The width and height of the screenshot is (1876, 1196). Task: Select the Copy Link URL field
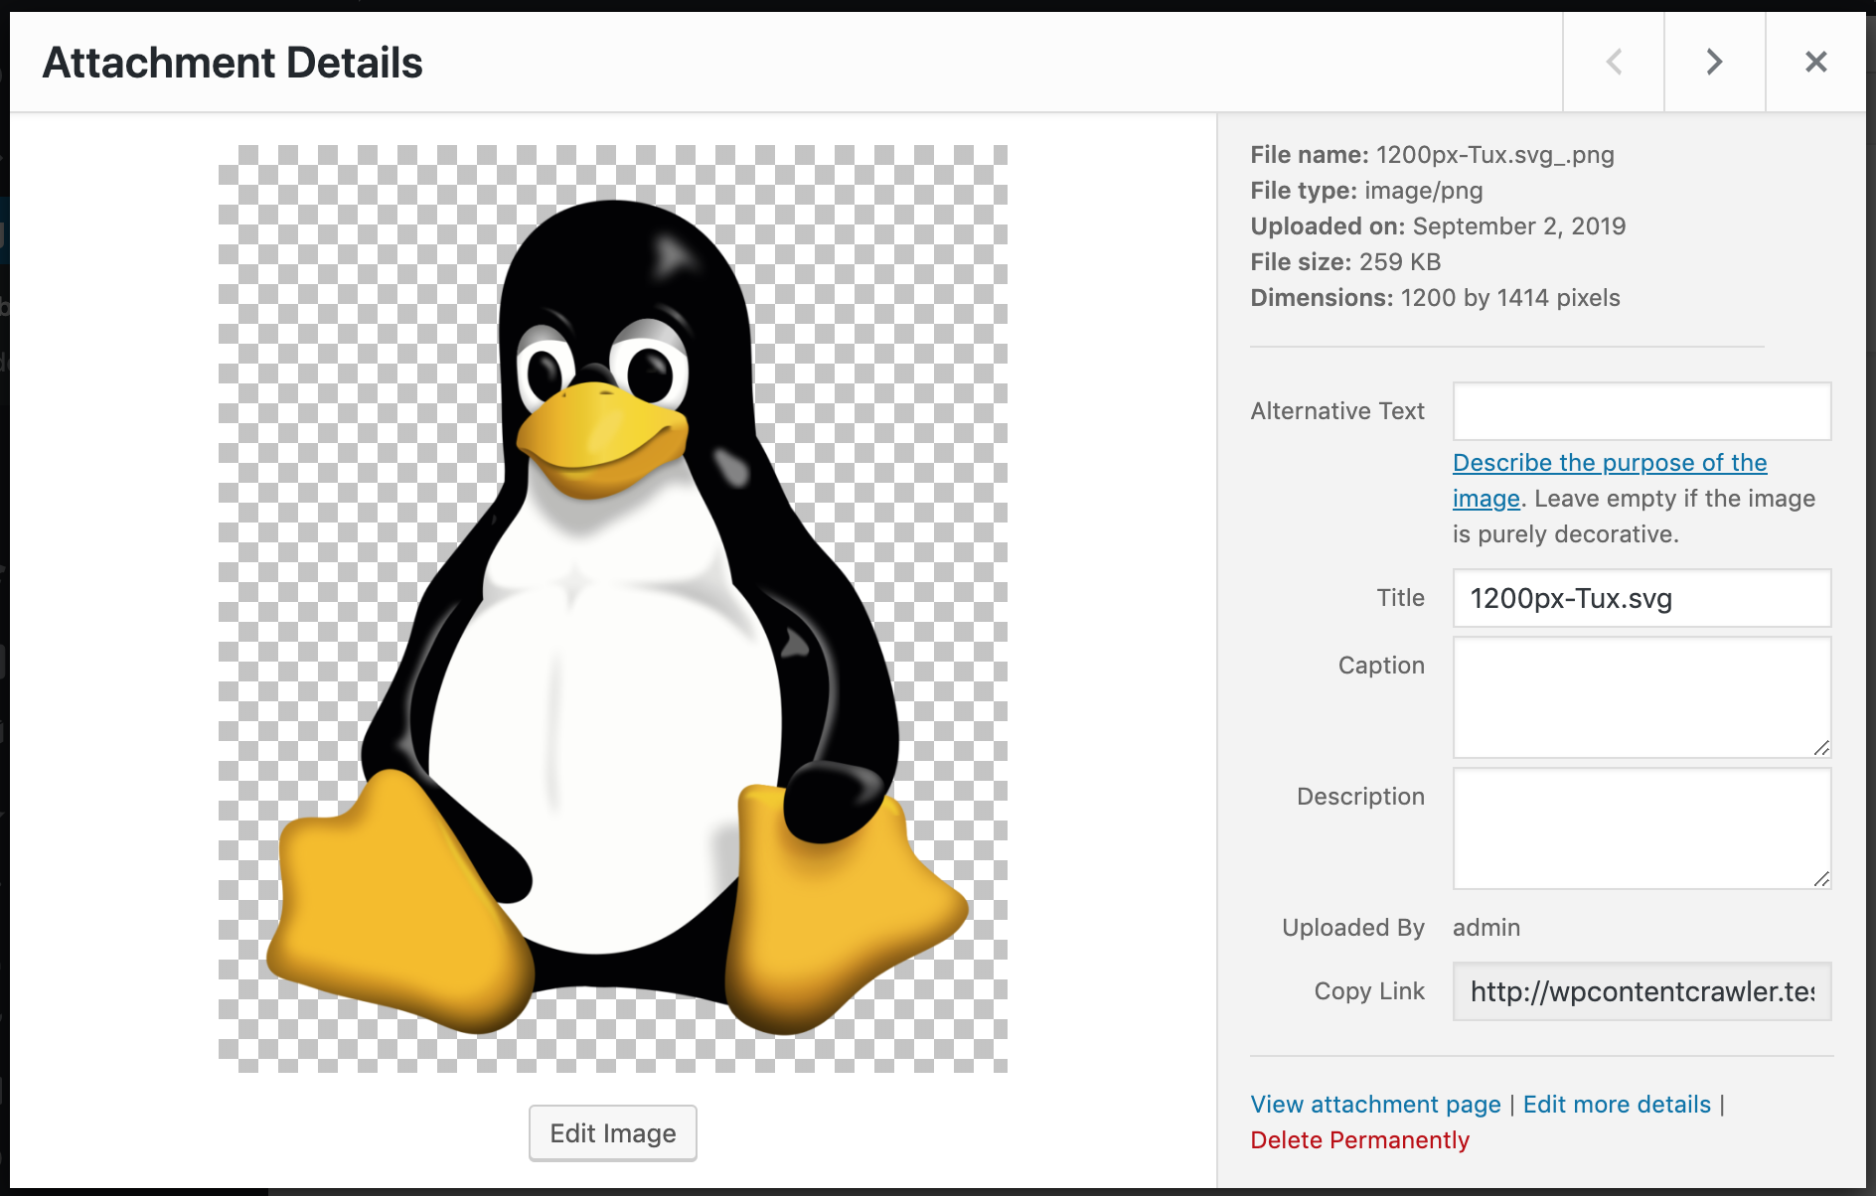point(1641,991)
